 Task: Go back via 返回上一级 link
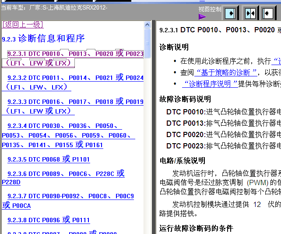pyautogui.click(x=23, y=24)
